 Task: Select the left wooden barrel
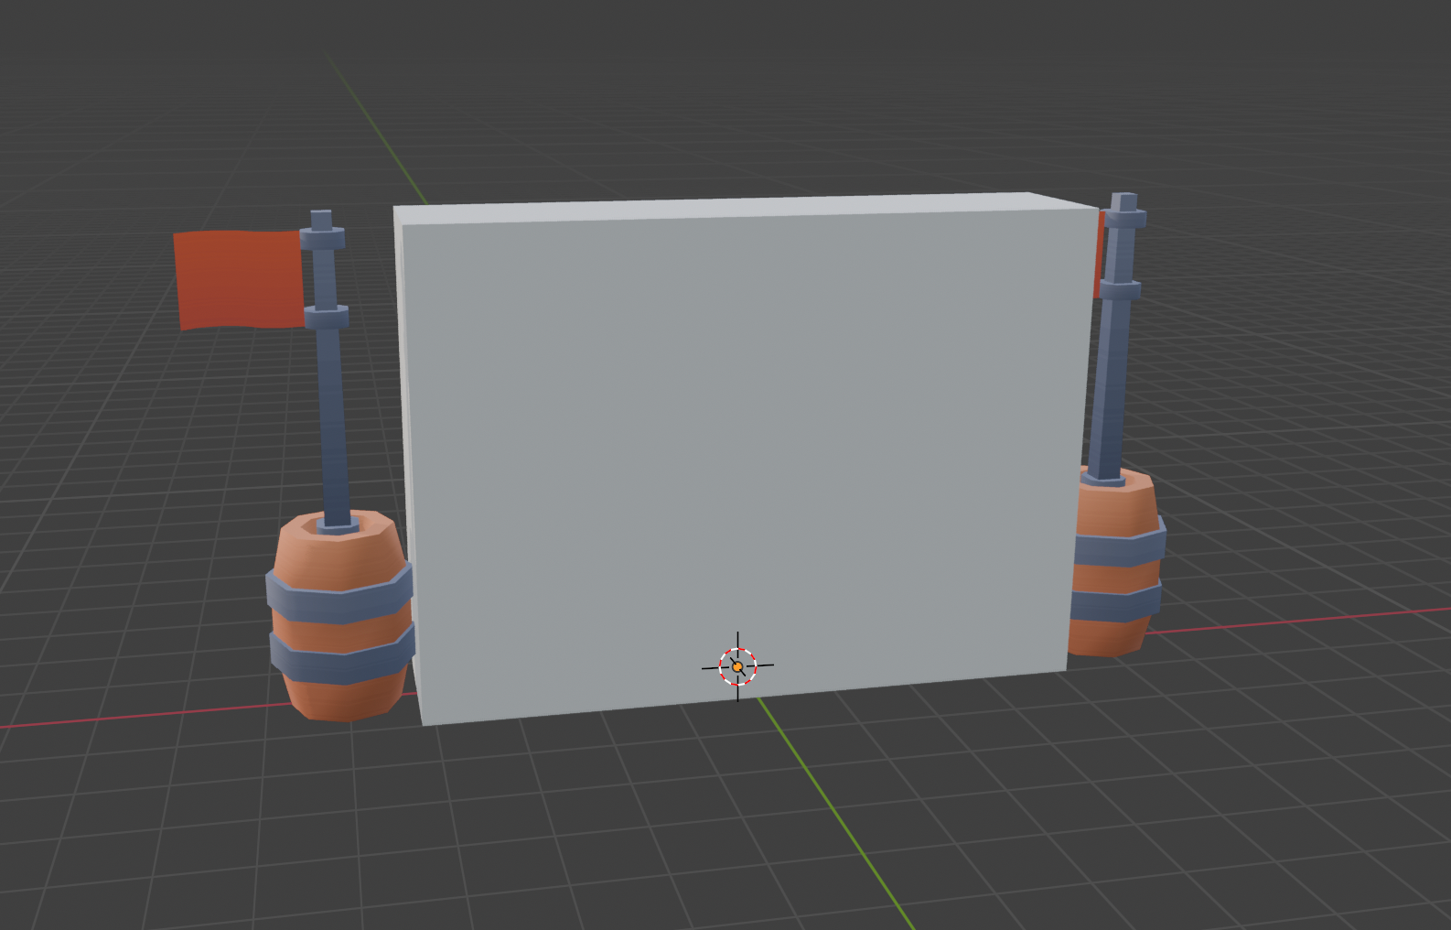tap(340, 616)
